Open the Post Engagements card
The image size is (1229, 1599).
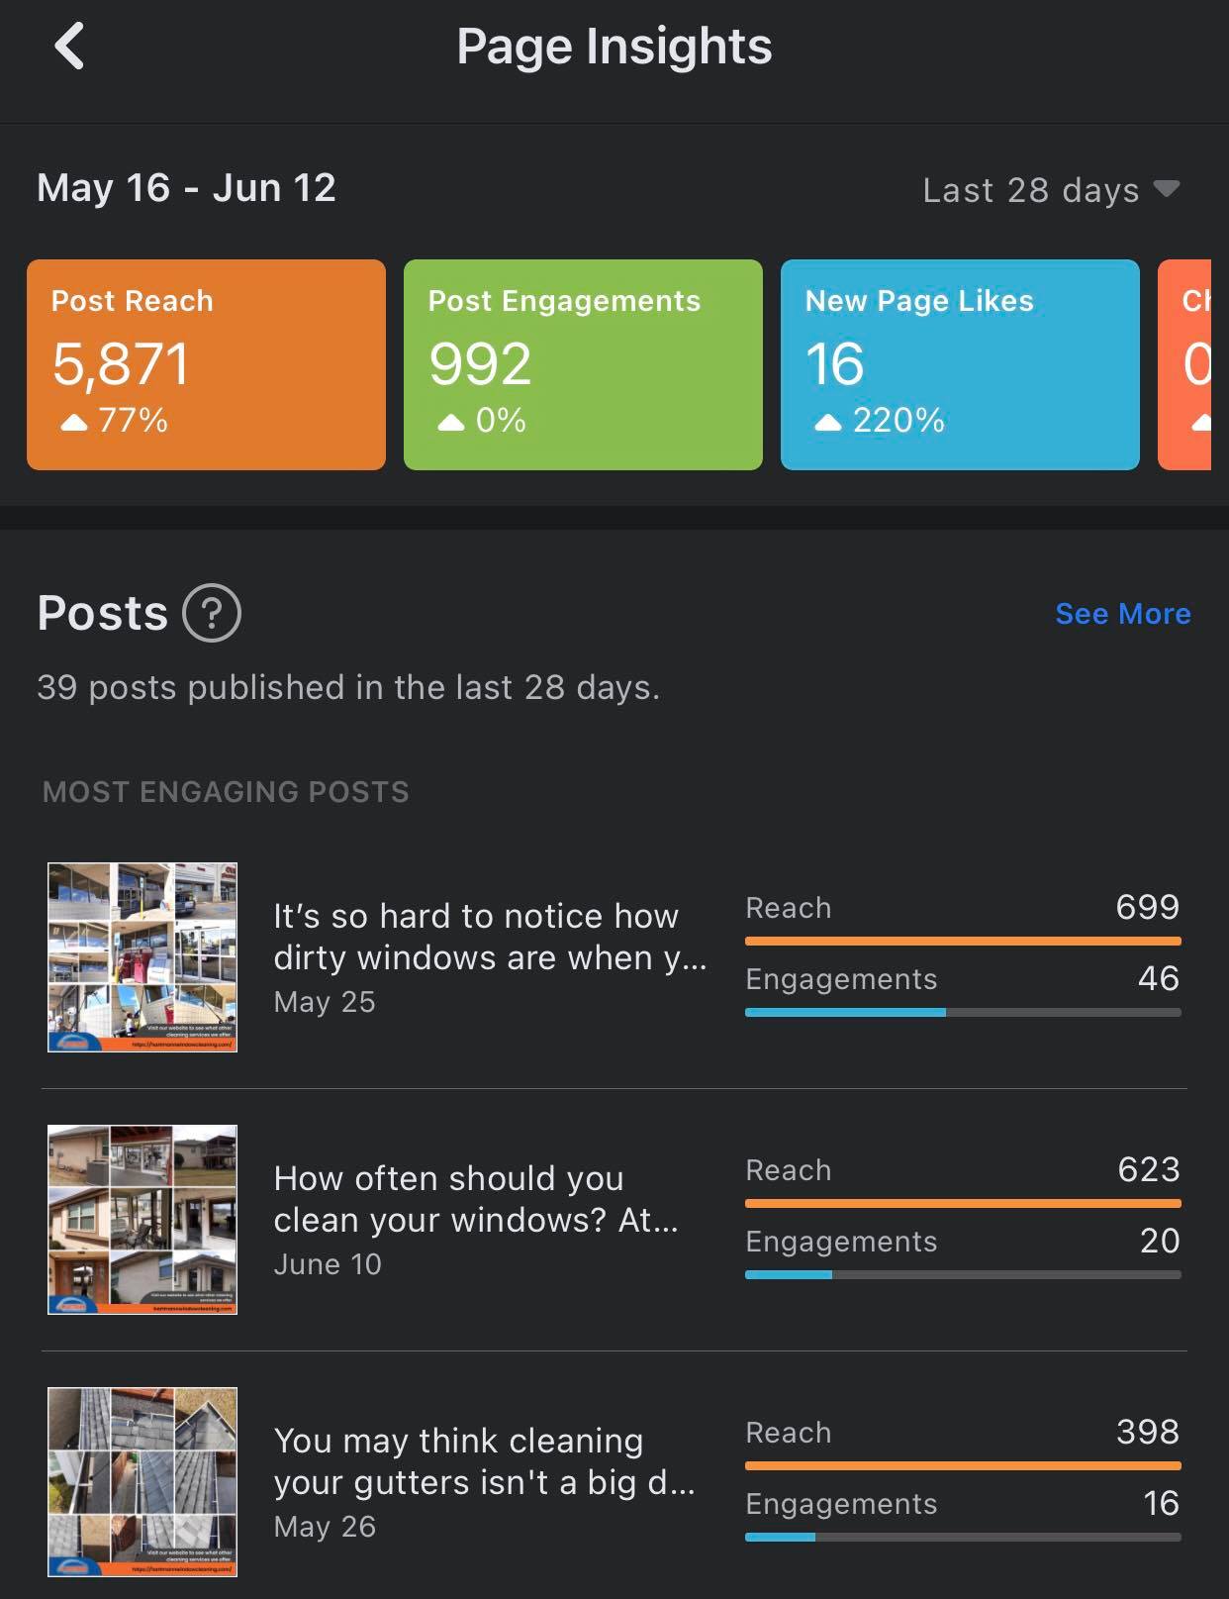coord(583,364)
